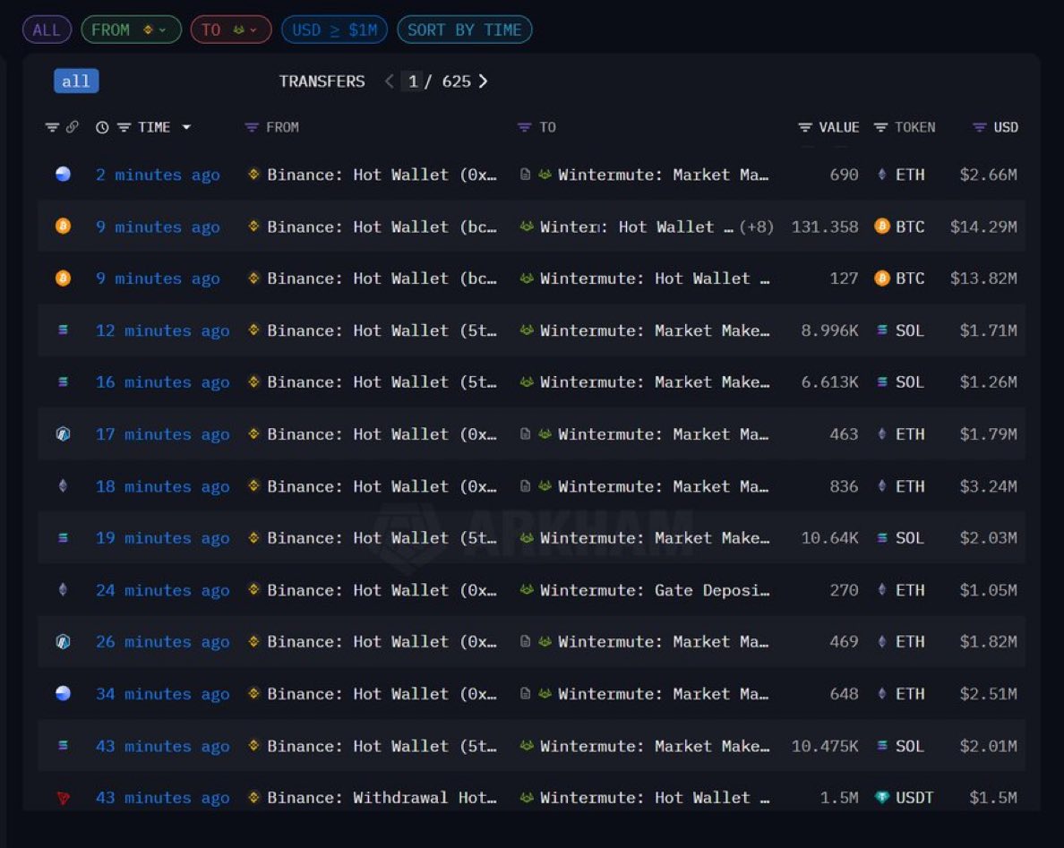Click the USD column filter icon
This screenshot has height=848, width=1064.
point(979,127)
